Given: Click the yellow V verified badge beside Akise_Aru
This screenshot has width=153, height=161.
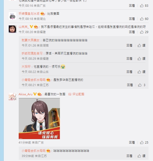Looking at the screenshot, I should pyautogui.click(x=35, y=94).
